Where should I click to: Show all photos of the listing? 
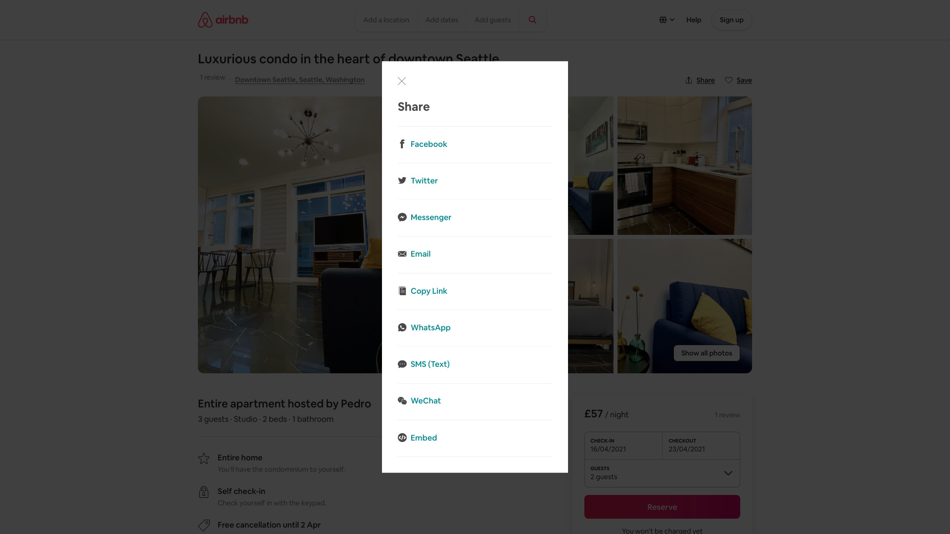pyautogui.click(x=707, y=353)
